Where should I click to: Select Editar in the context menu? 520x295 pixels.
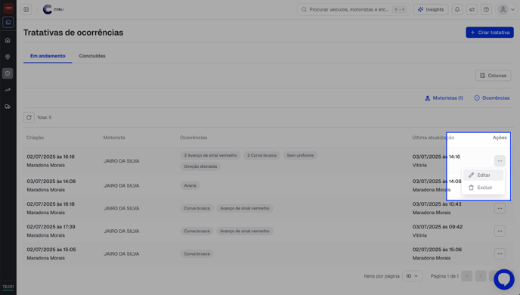point(483,175)
